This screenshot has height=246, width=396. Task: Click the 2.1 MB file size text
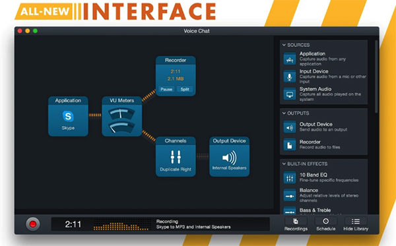(x=176, y=78)
